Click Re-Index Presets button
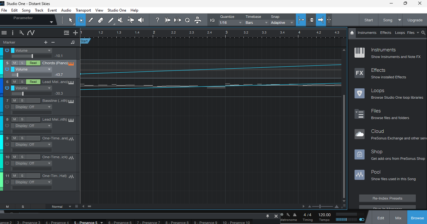Screen dimensions: 427x224 click(387, 198)
